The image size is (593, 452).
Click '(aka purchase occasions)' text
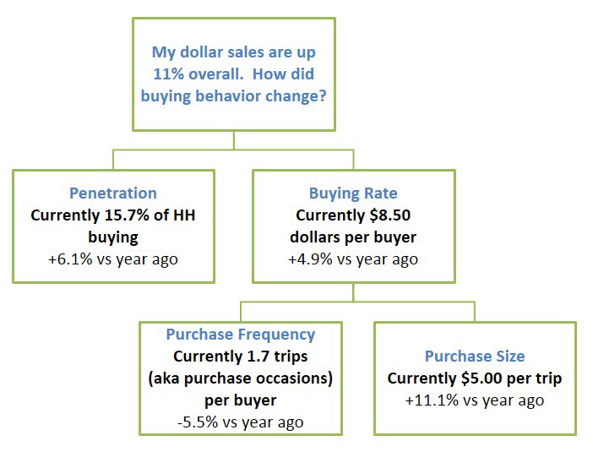point(241,378)
